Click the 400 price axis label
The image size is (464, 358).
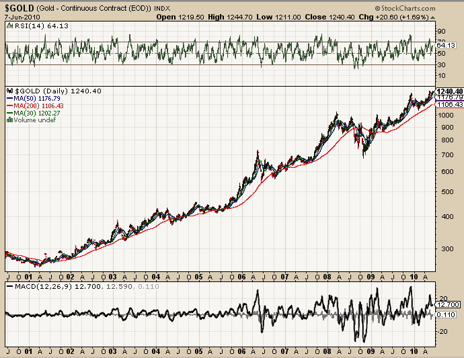coord(447,217)
